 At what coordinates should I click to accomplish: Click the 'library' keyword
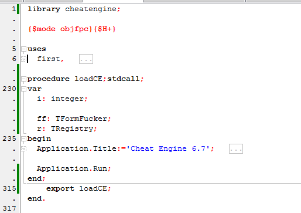pyautogui.click(x=44, y=9)
